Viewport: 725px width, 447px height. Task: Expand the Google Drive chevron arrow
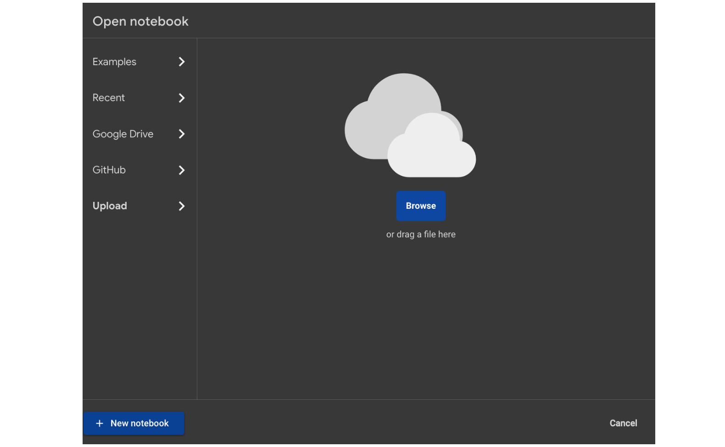182,134
